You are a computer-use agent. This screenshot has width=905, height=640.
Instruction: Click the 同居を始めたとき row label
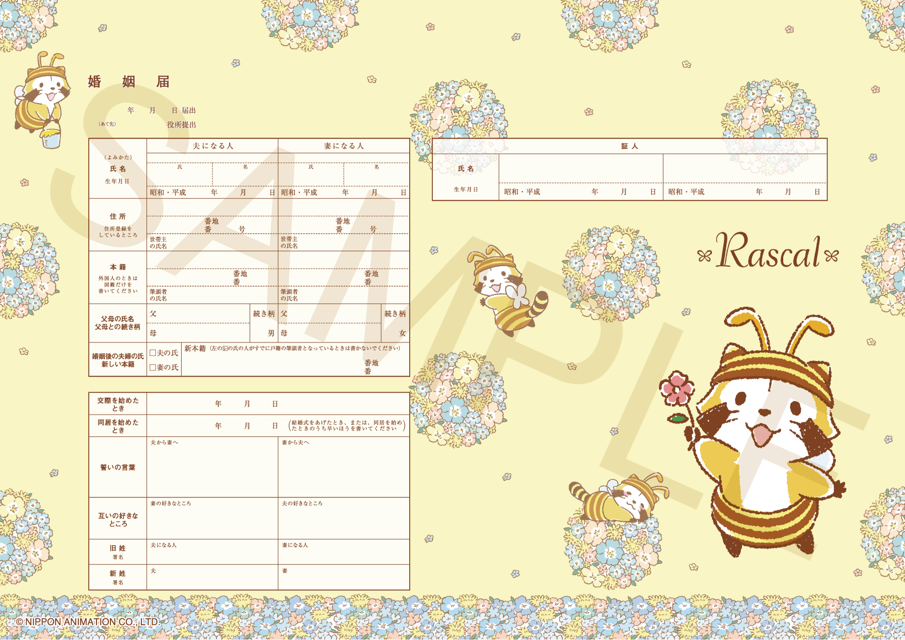click(x=118, y=426)
